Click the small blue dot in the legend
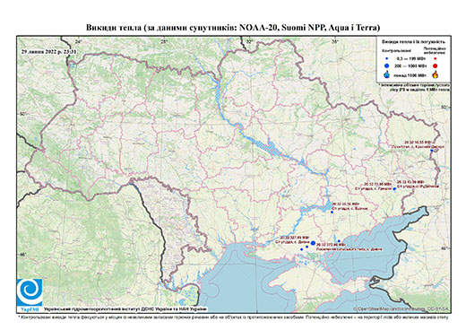 coord(387,59)
